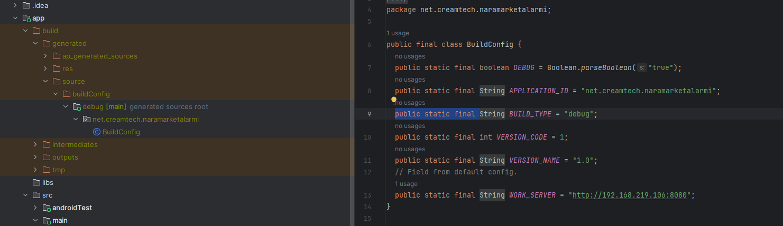Click the source folder icon
The height and width of the screenshot is (226, 783).
(57, 81)
